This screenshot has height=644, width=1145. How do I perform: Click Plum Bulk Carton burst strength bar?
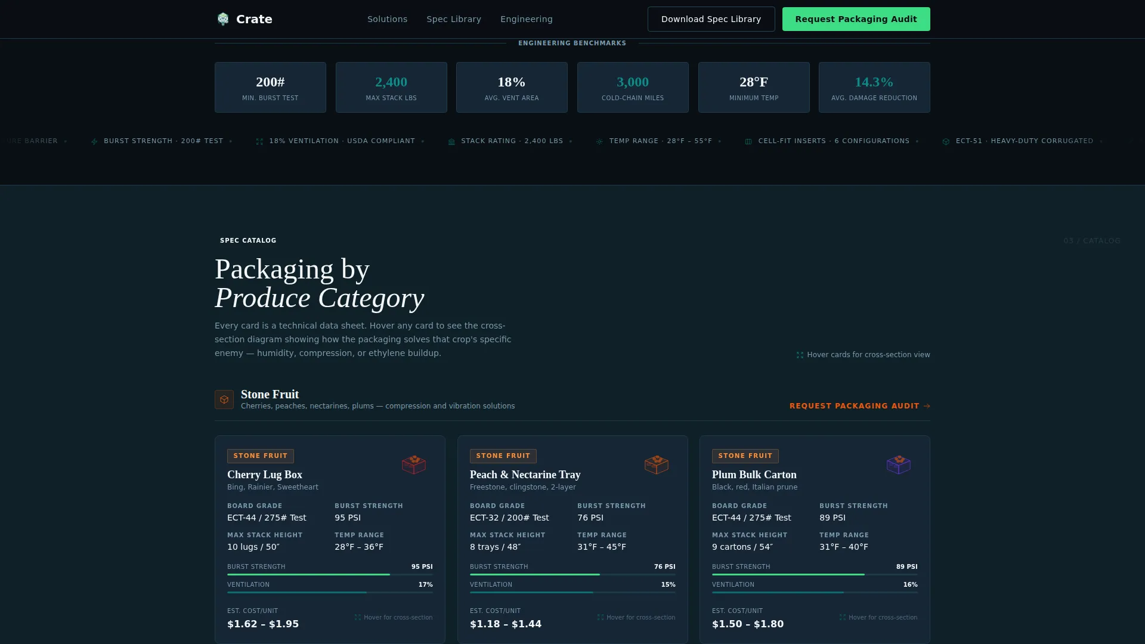[815, 574]
